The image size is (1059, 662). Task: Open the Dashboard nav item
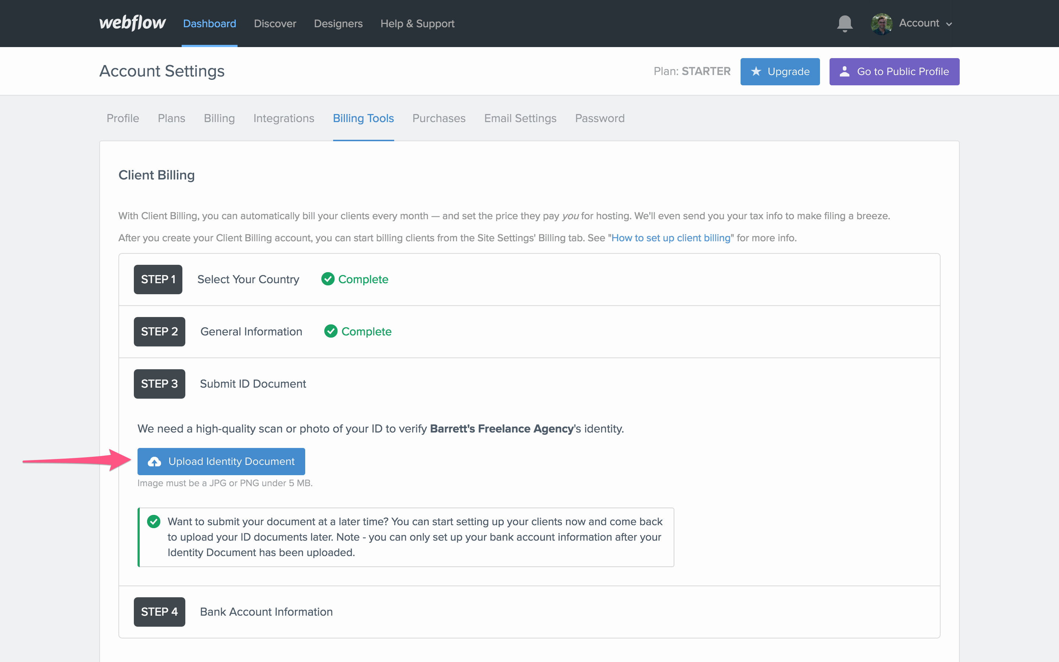pos(210,24)
